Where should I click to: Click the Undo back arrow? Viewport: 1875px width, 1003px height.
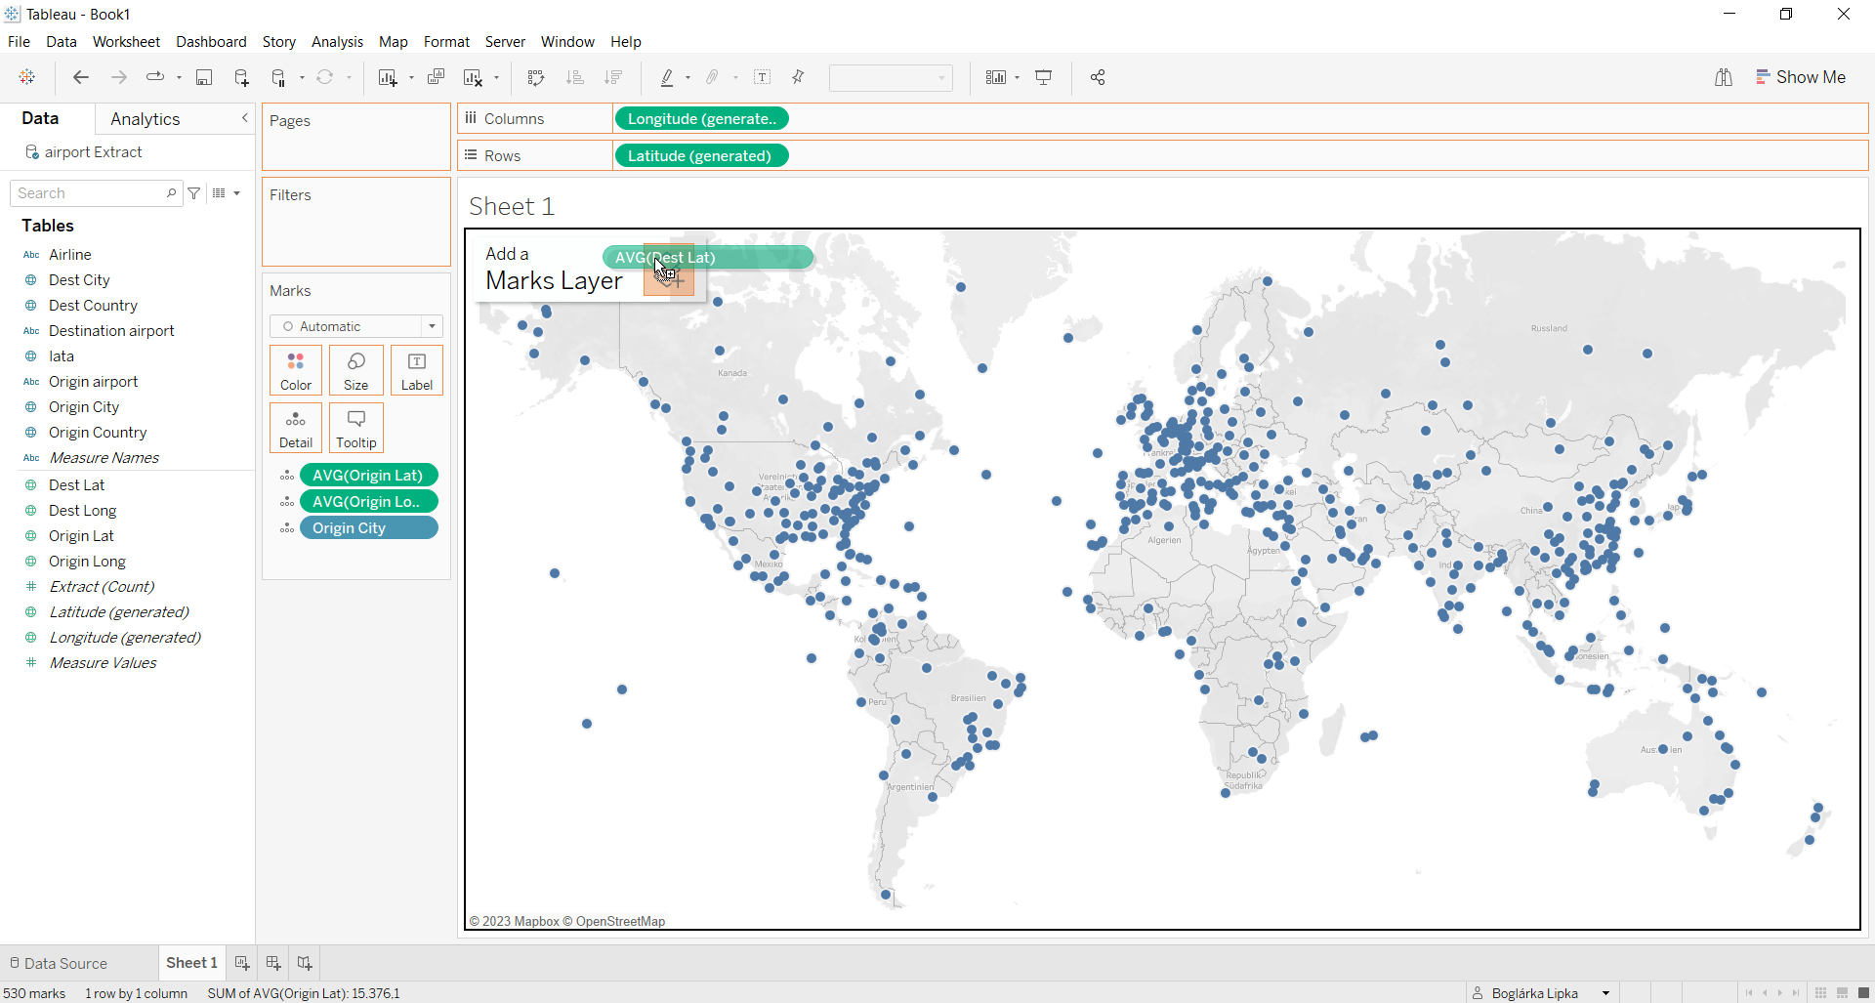tap(81, 78)
